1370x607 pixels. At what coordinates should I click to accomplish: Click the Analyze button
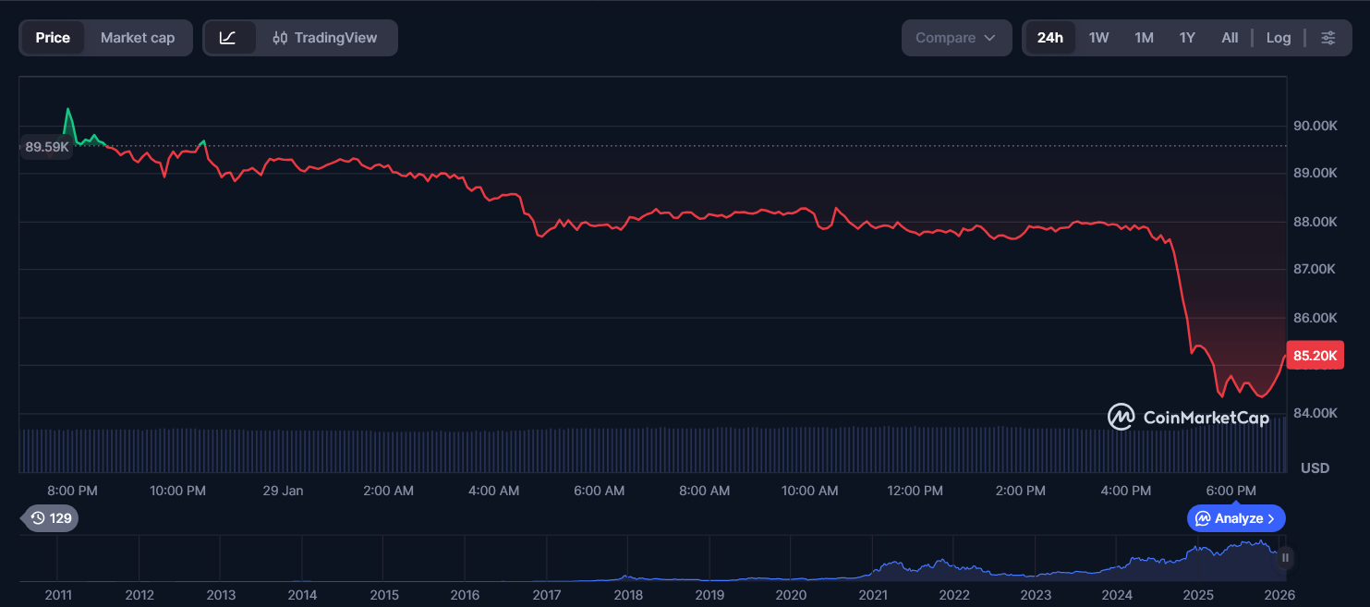(x=1236, y=518)
